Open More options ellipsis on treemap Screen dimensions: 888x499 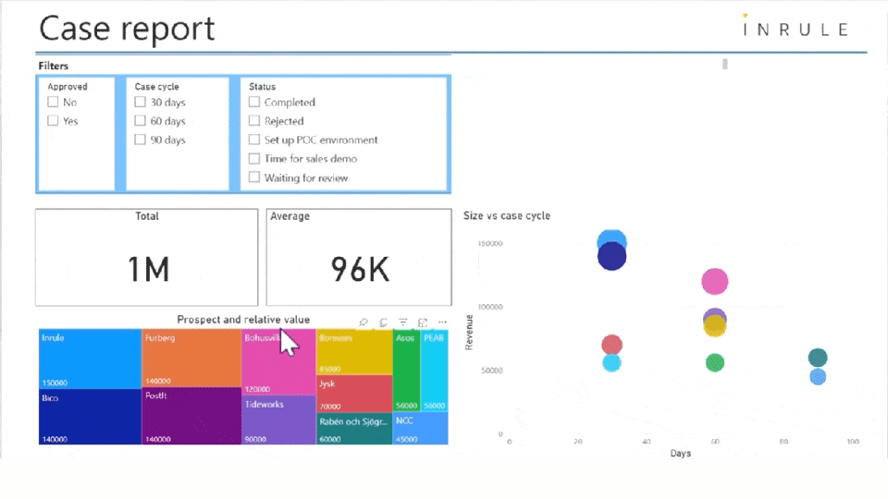point(442,322)
